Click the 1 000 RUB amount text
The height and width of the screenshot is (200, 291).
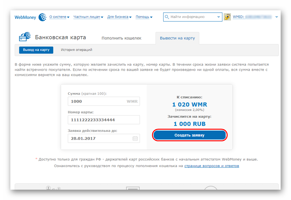[189, 124]
